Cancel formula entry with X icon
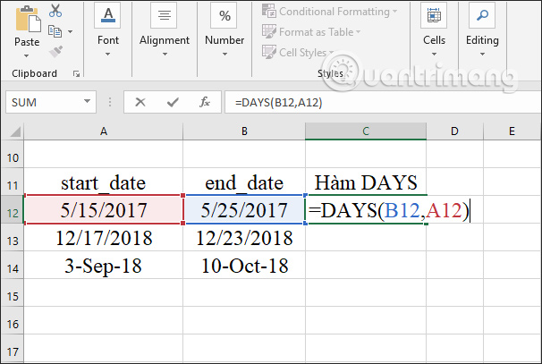The height and width of the screenshot is (364, 542). [140, 102]
